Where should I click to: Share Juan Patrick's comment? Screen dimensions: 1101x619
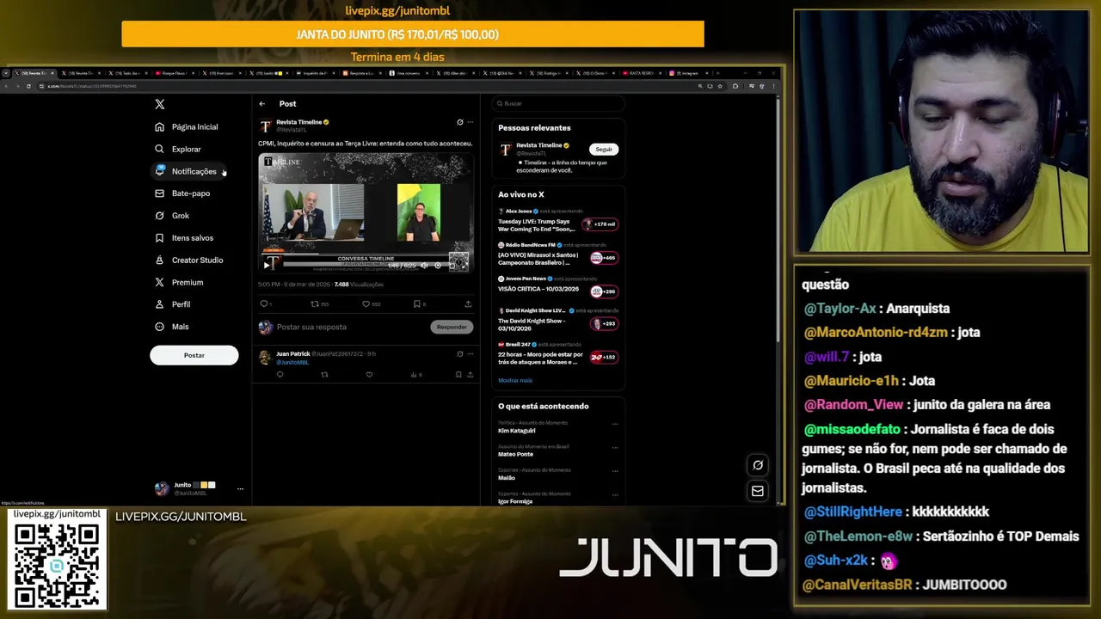(470, 375)
